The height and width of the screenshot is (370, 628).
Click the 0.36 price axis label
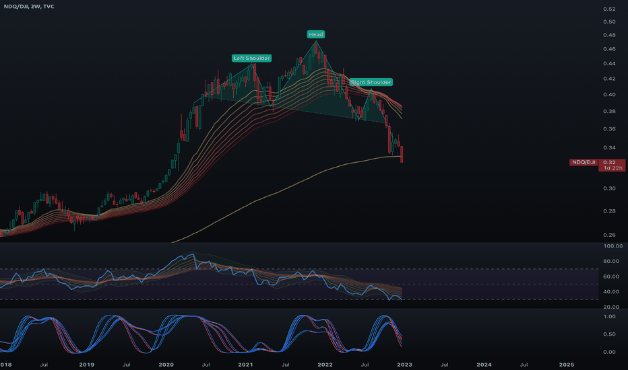[609, 129]
